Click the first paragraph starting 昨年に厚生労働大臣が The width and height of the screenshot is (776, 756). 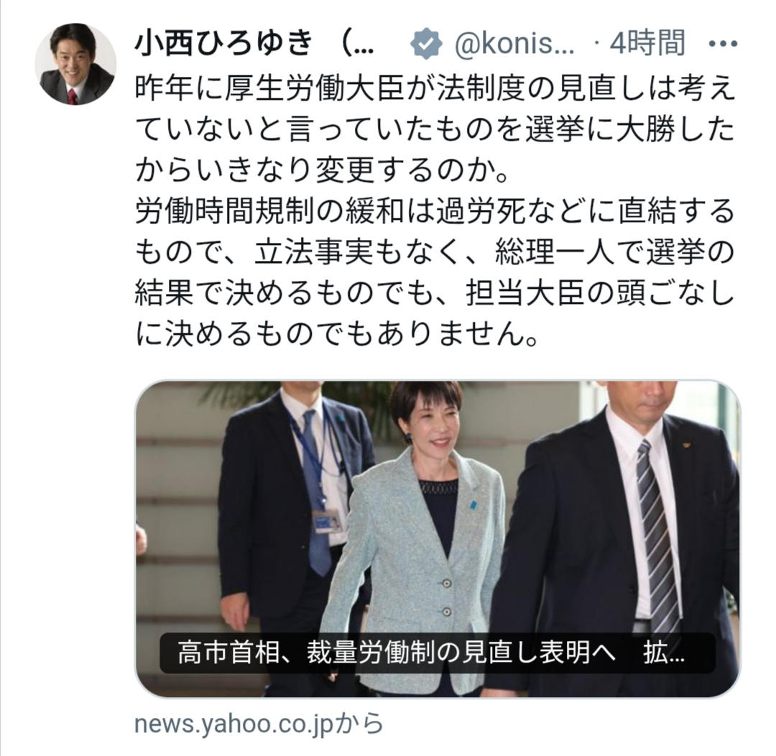coord(435,130)
